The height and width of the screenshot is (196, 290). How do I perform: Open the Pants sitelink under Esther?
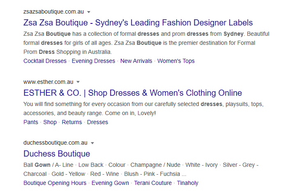31,122
